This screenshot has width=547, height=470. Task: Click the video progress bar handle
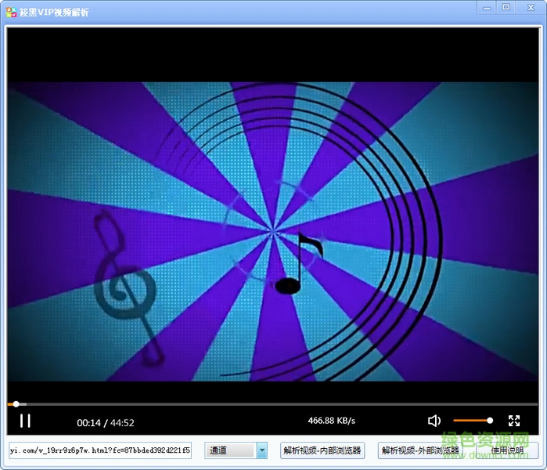pyautogui.click(x=16, y=404)
